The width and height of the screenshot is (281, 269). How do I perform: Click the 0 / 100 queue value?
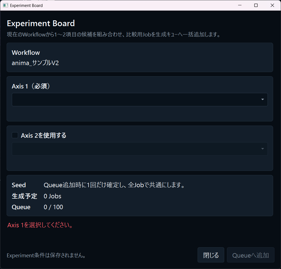pos(53,207)
